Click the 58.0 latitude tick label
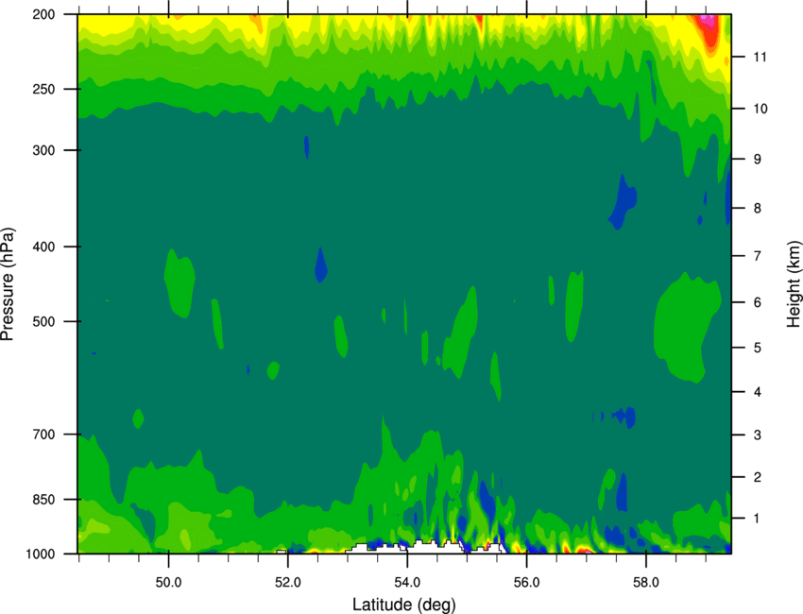Screen dimensions: 803x614 [x=646, y=583]
